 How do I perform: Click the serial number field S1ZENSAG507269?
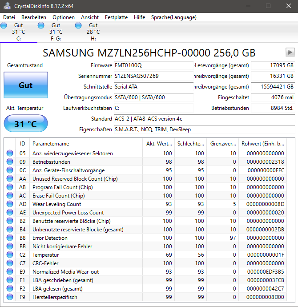click(x=153, y=76)
